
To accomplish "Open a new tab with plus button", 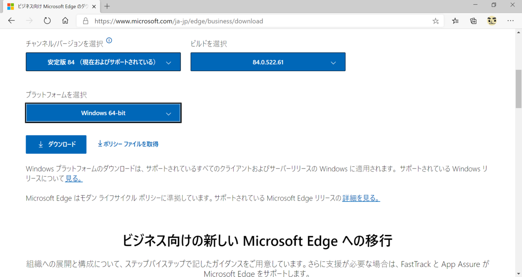I will point(107,6).
